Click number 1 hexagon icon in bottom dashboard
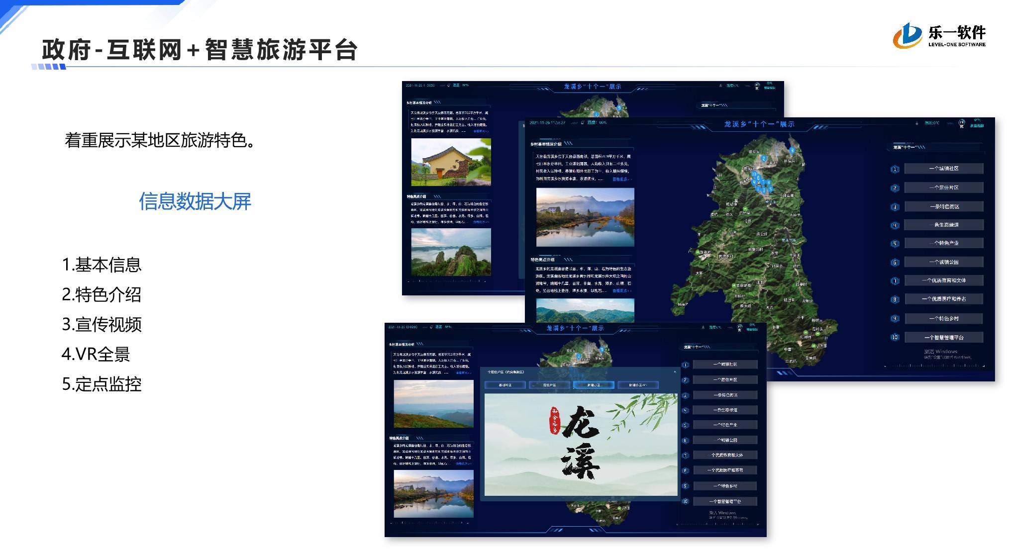1009x551 pixels. (x=685, y=365)
